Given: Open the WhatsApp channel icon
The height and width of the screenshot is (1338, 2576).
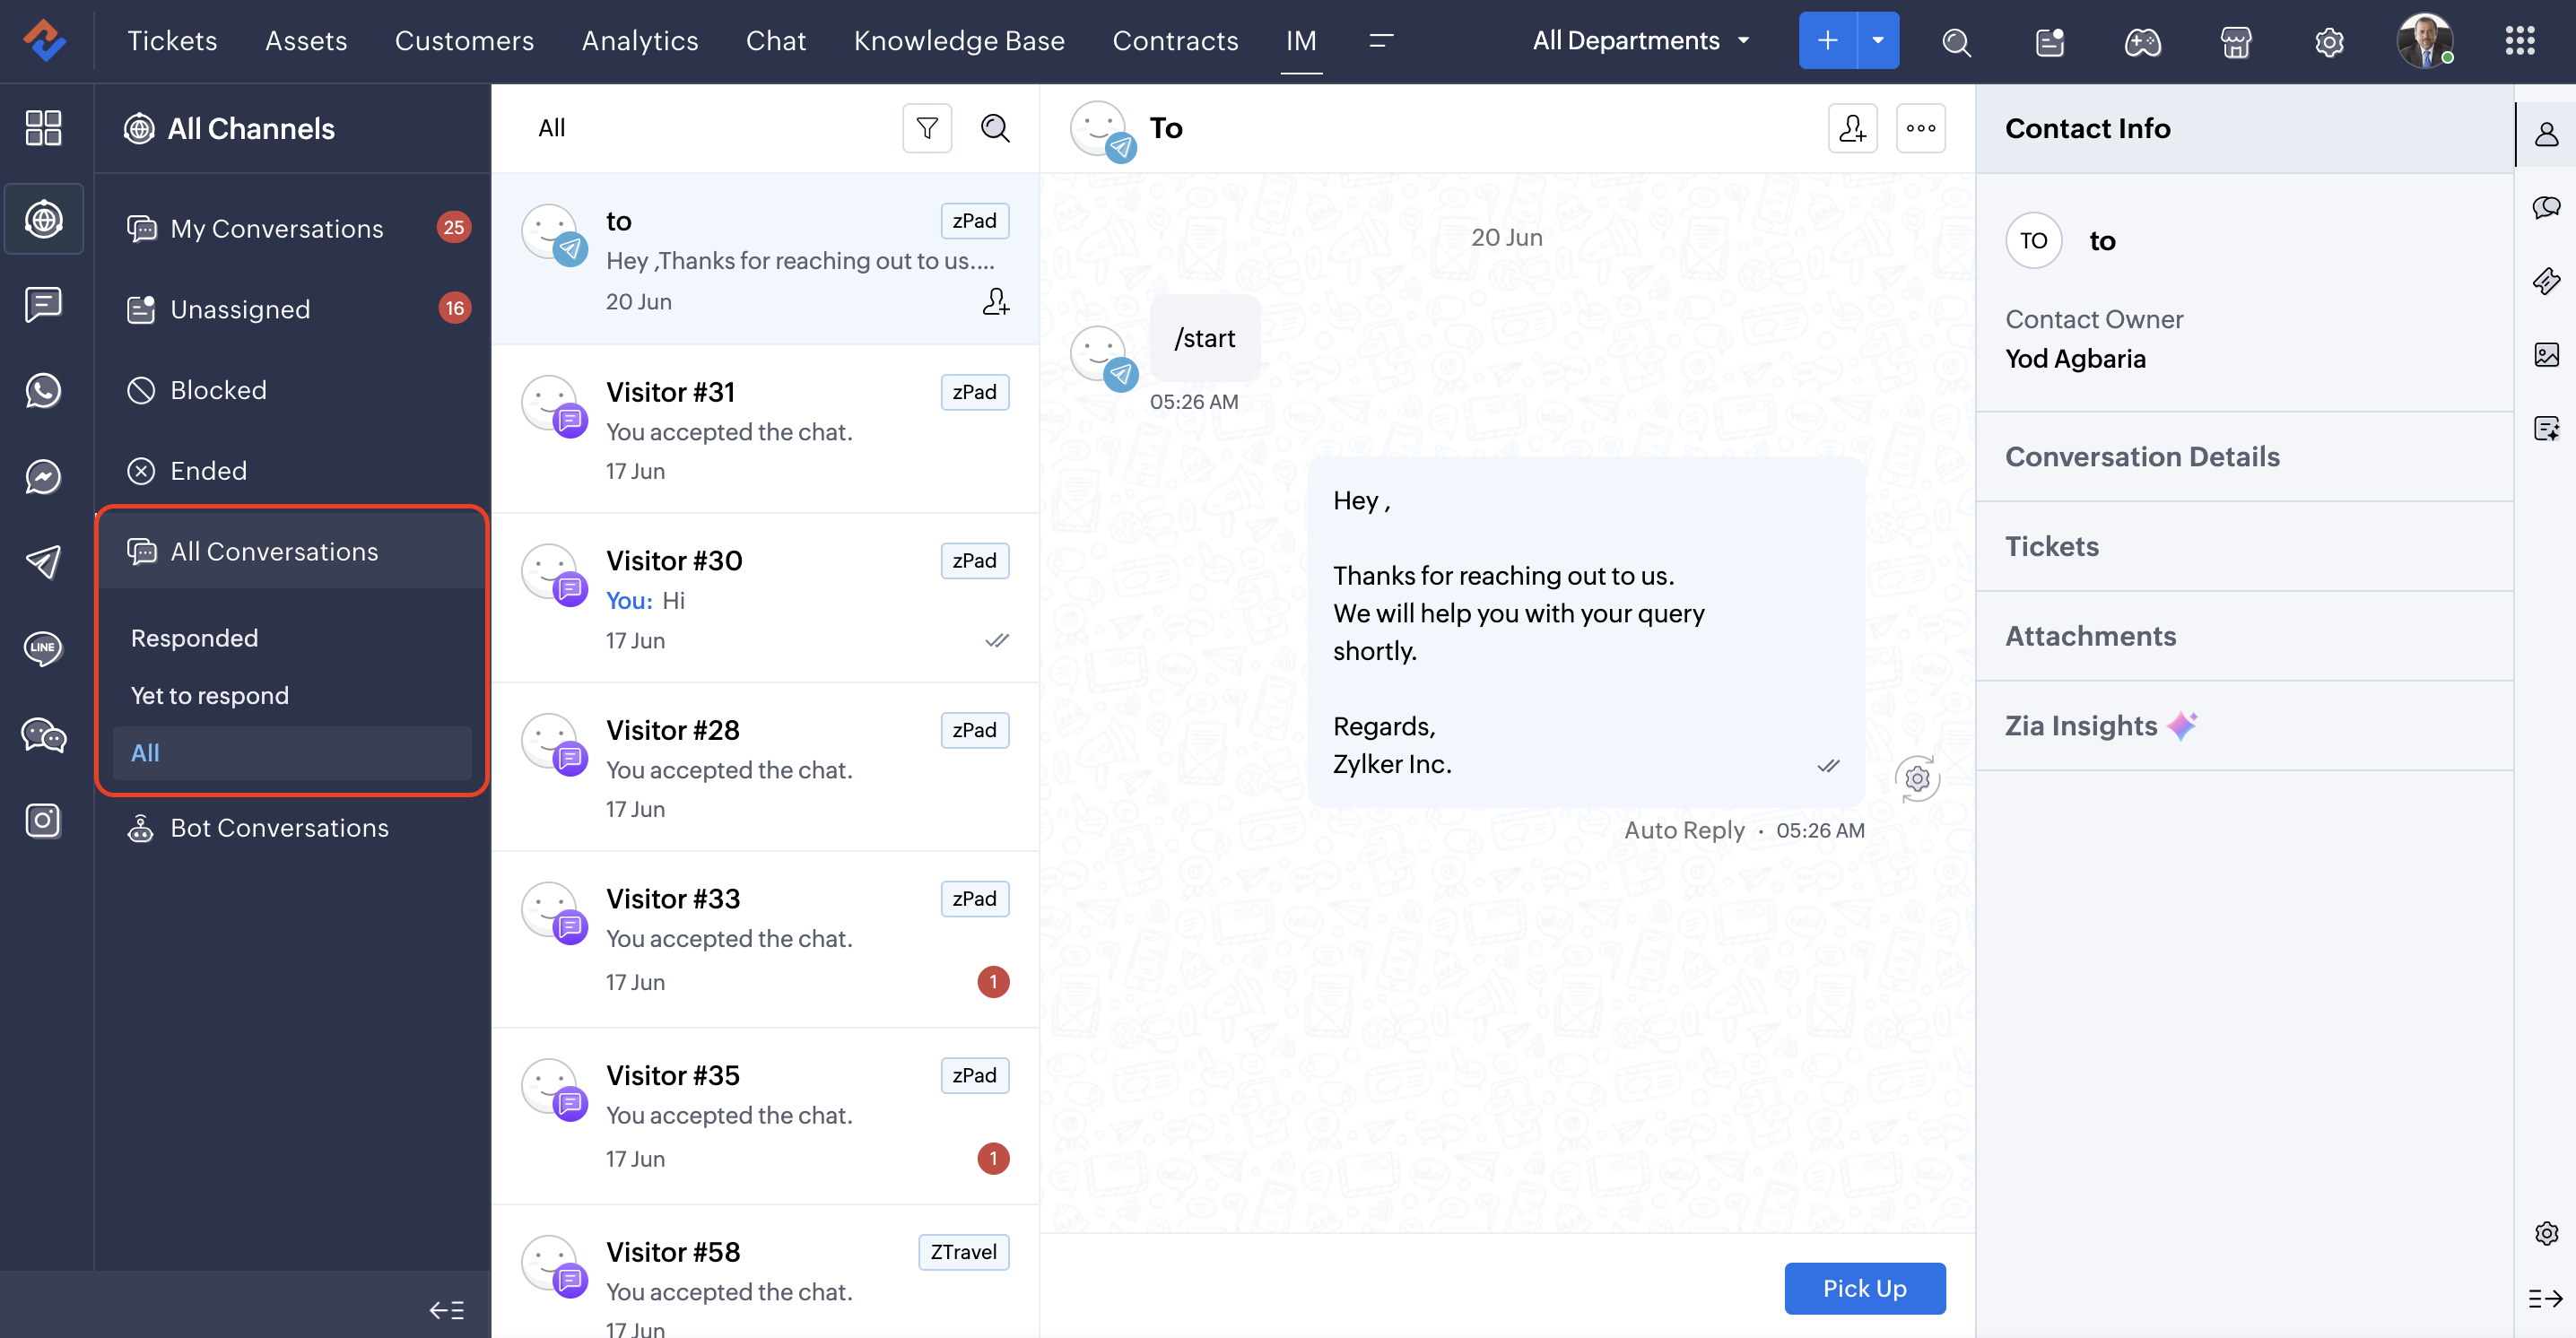Looking at the screenshot, I should pos(43,390).
